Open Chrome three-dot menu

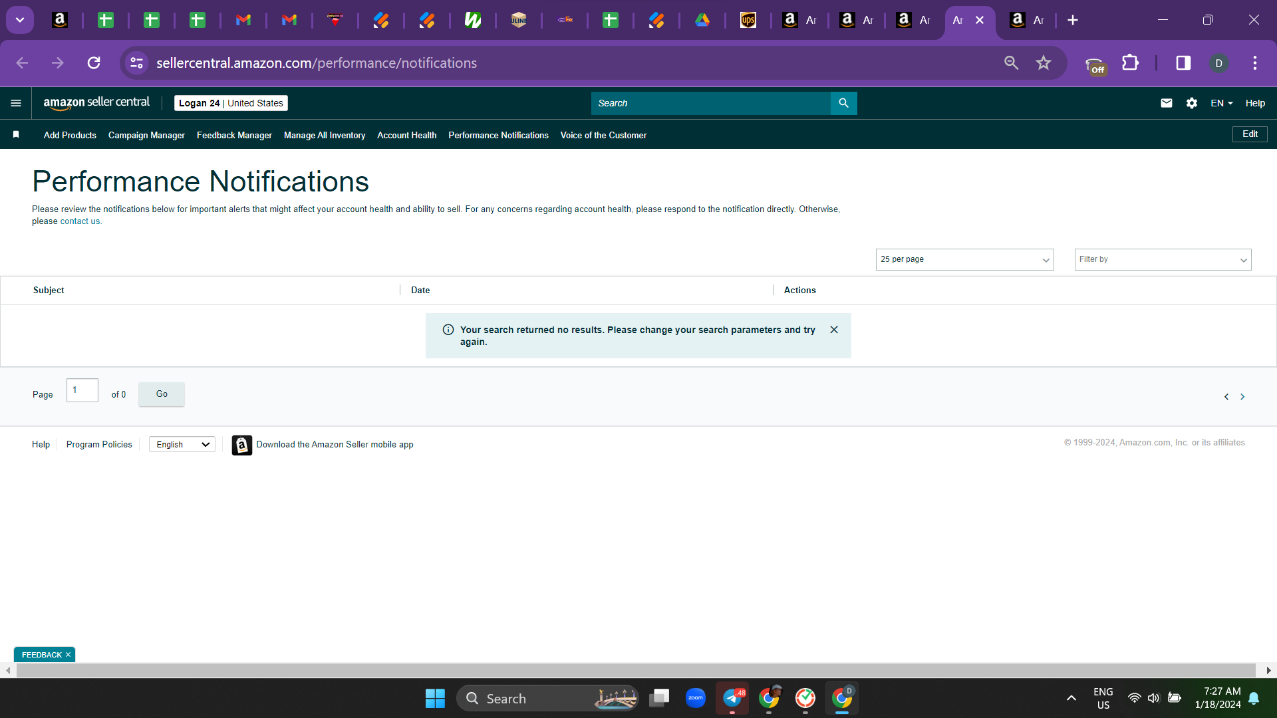(x=1254, y=63)
